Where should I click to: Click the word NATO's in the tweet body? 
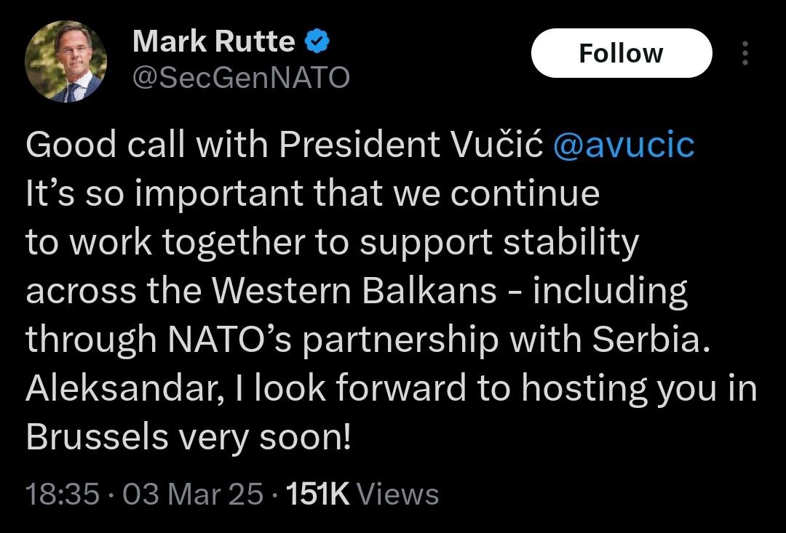pyautogui.click(x=231, y=340)
